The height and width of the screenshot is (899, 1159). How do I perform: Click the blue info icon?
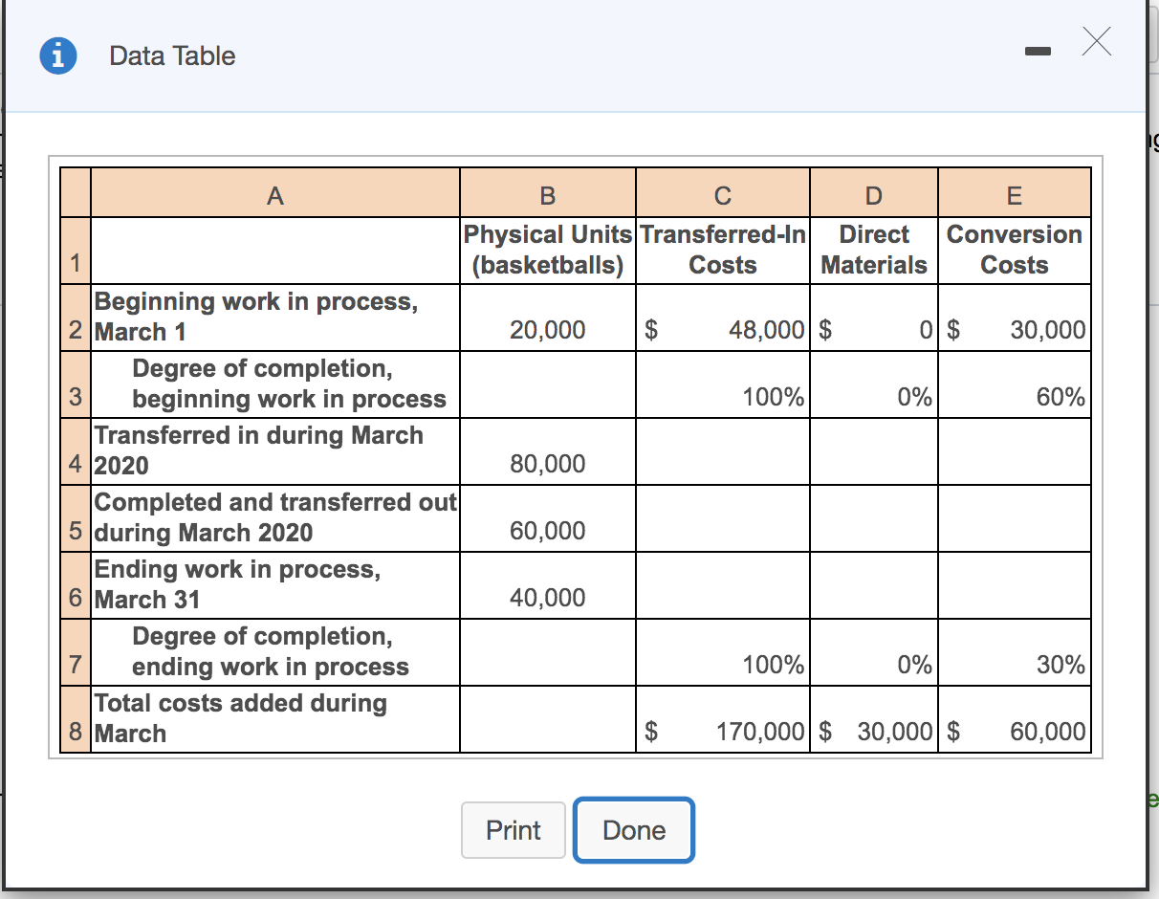click(x=55, y=55)
